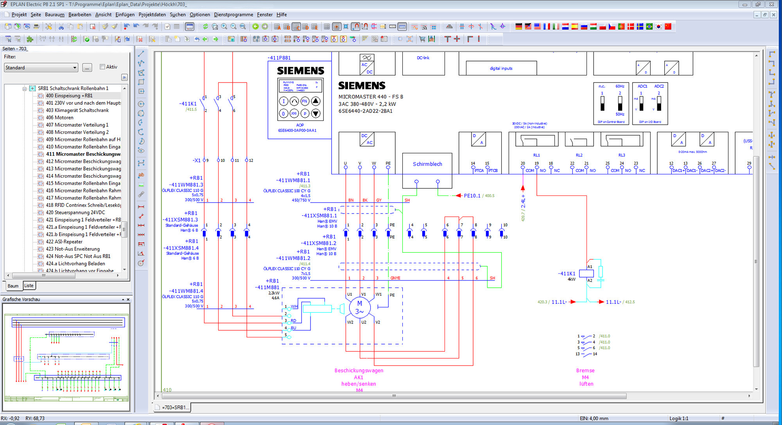Click the motor M 3~ symbol
The width and height of the screenshot is (782, 425).
[x=360, y=308]
